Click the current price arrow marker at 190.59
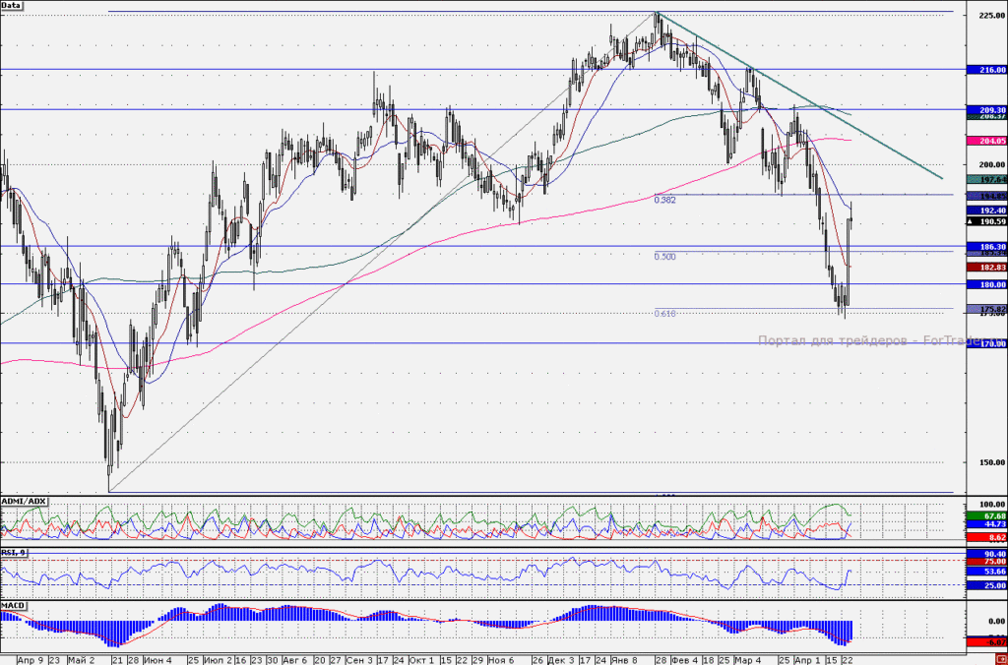Viewport: 1008px width, 665px height. click(970, 221)
